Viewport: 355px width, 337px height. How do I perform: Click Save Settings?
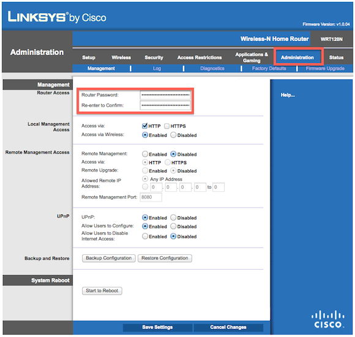click(157, 327)
